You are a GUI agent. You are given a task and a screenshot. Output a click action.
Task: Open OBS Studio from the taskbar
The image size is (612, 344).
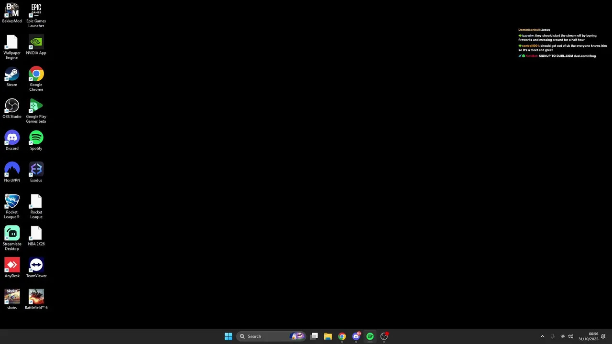pos(384,336)
